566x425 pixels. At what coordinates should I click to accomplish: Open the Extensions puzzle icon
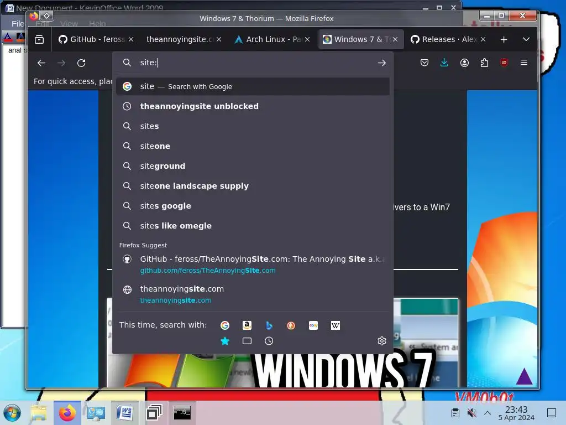click(484, 63)
